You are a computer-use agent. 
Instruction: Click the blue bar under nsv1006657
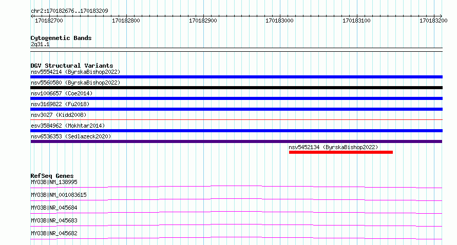click(x=236, y=98)
